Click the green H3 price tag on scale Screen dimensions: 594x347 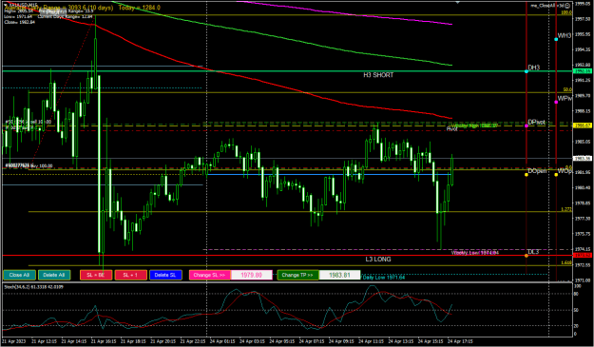(583, 71)
